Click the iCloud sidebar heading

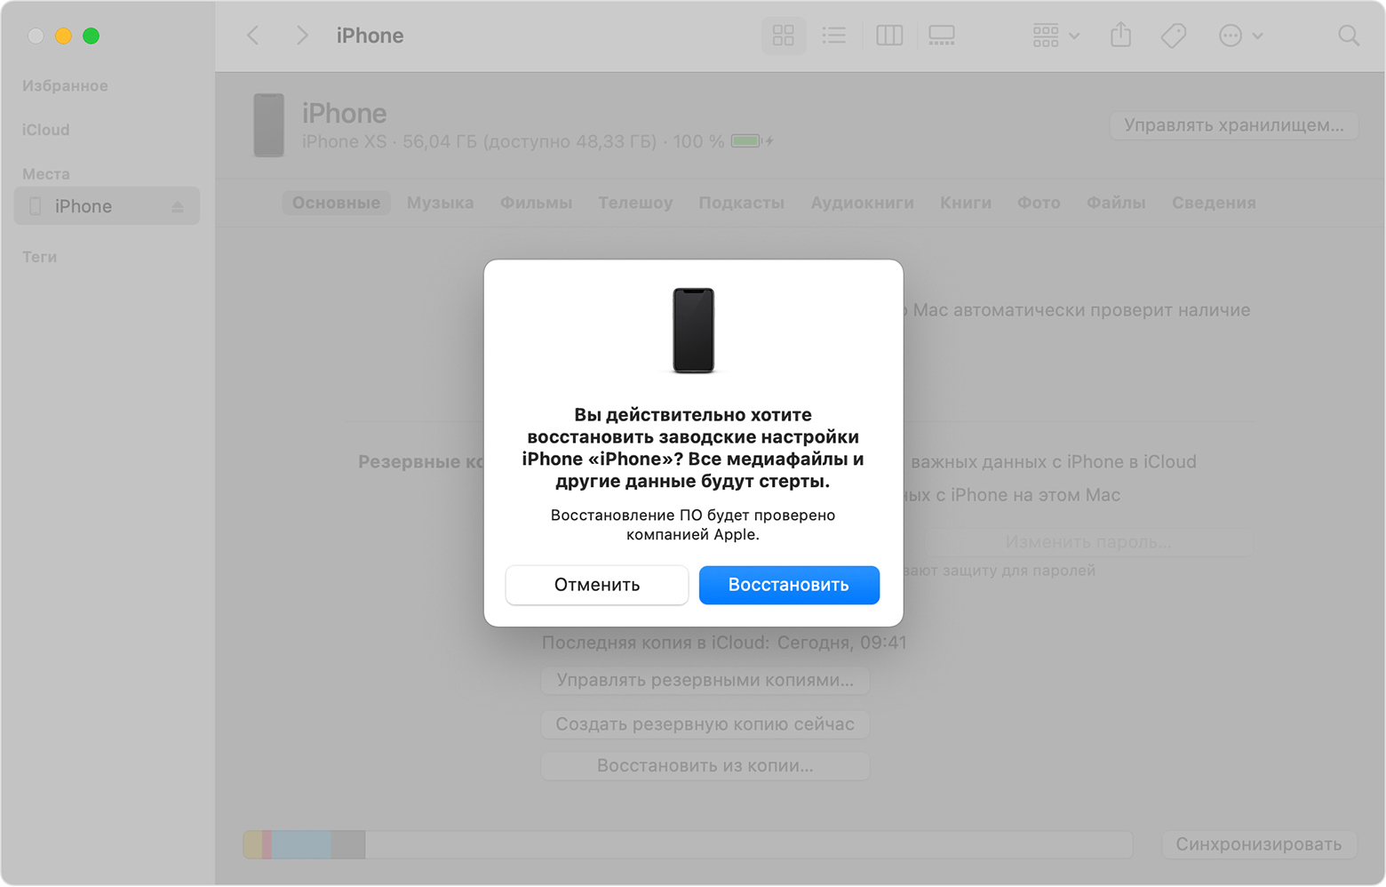[x=45, y=130]
